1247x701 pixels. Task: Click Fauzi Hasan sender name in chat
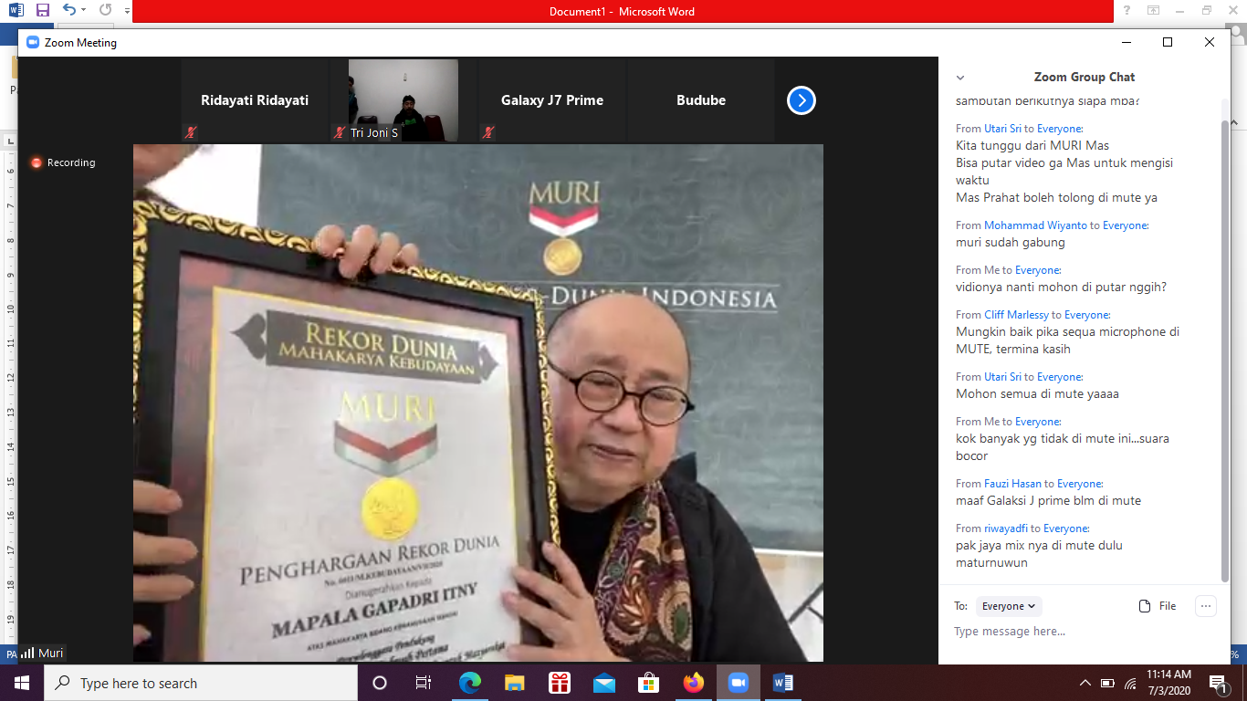(1012, 484)
